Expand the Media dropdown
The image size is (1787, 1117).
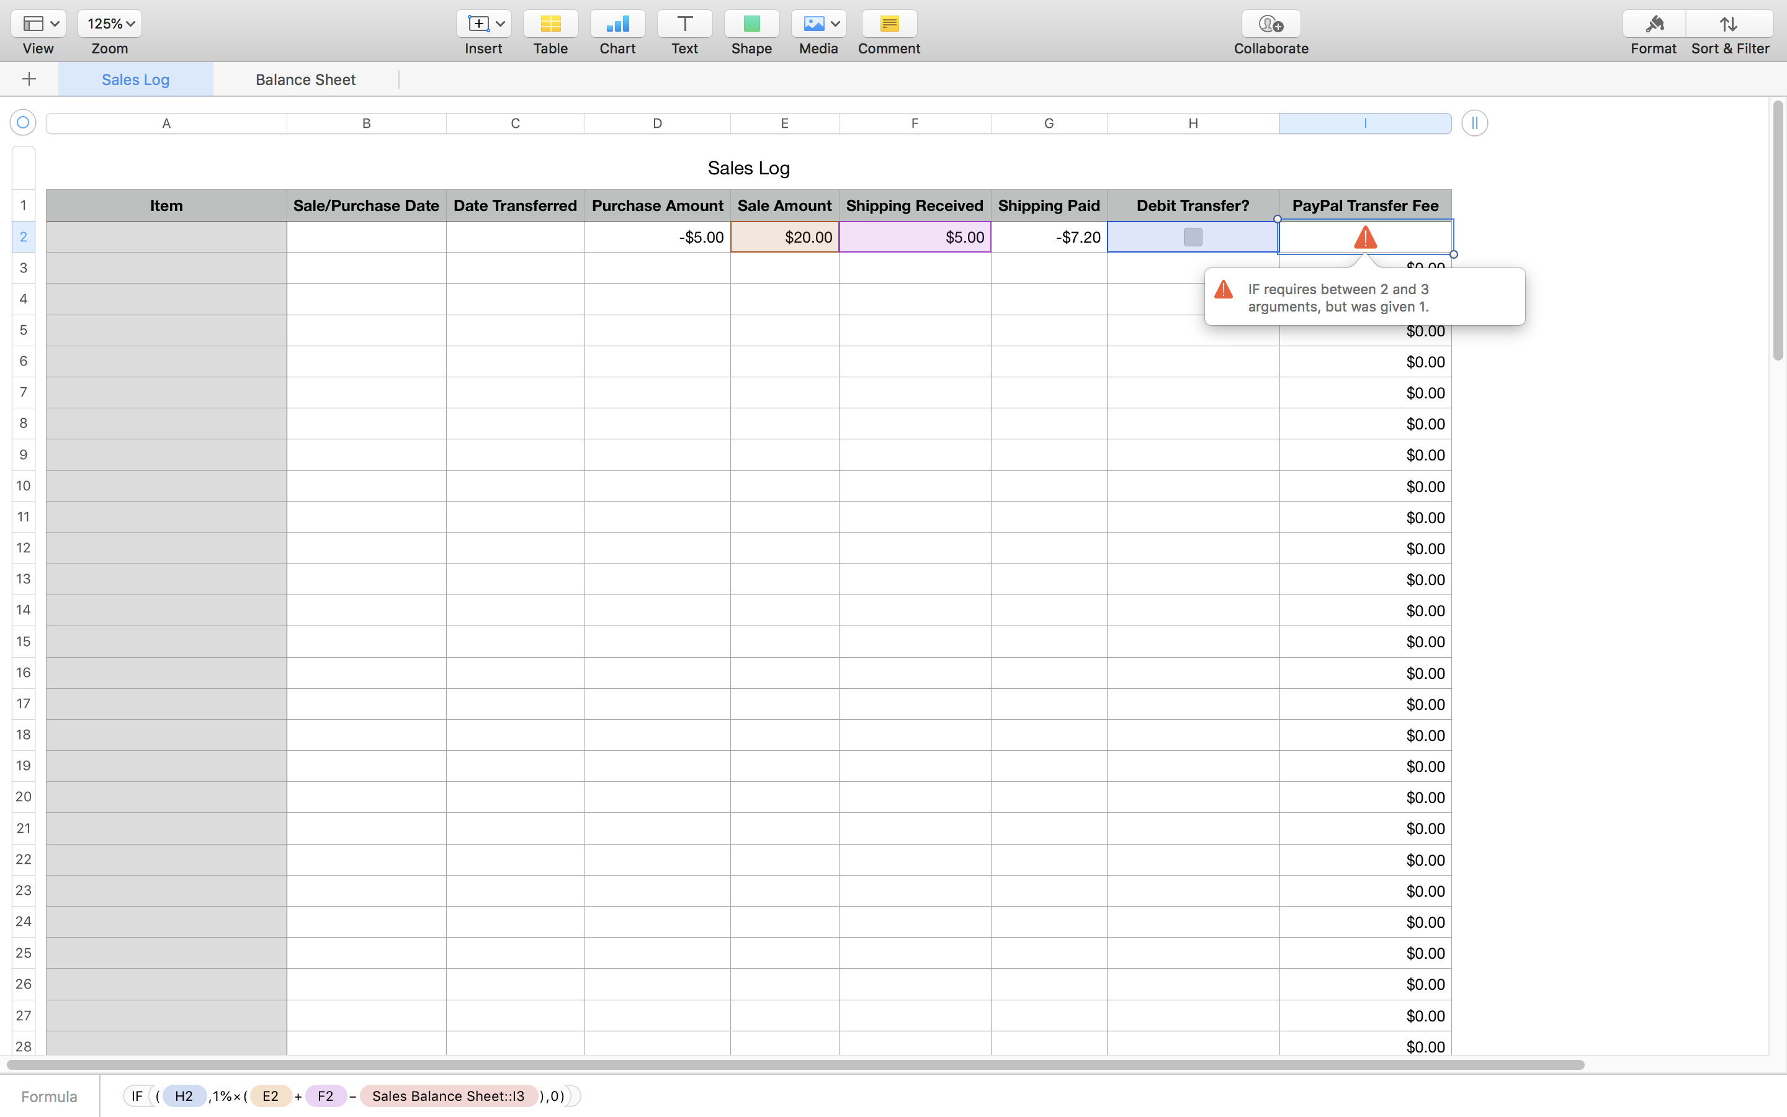coord(818,24)
